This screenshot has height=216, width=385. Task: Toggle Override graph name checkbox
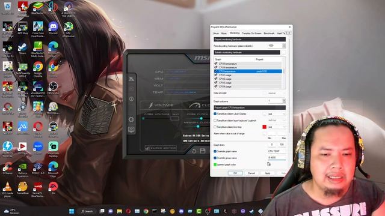(x=215, y=151)
